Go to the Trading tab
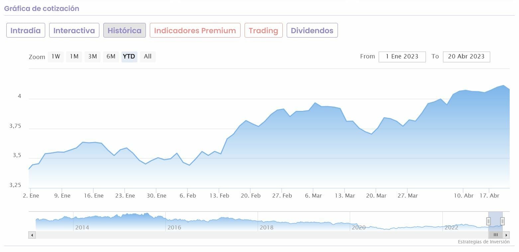The width and height of the screenshot is (519, 252). click(x=263, y=31)
